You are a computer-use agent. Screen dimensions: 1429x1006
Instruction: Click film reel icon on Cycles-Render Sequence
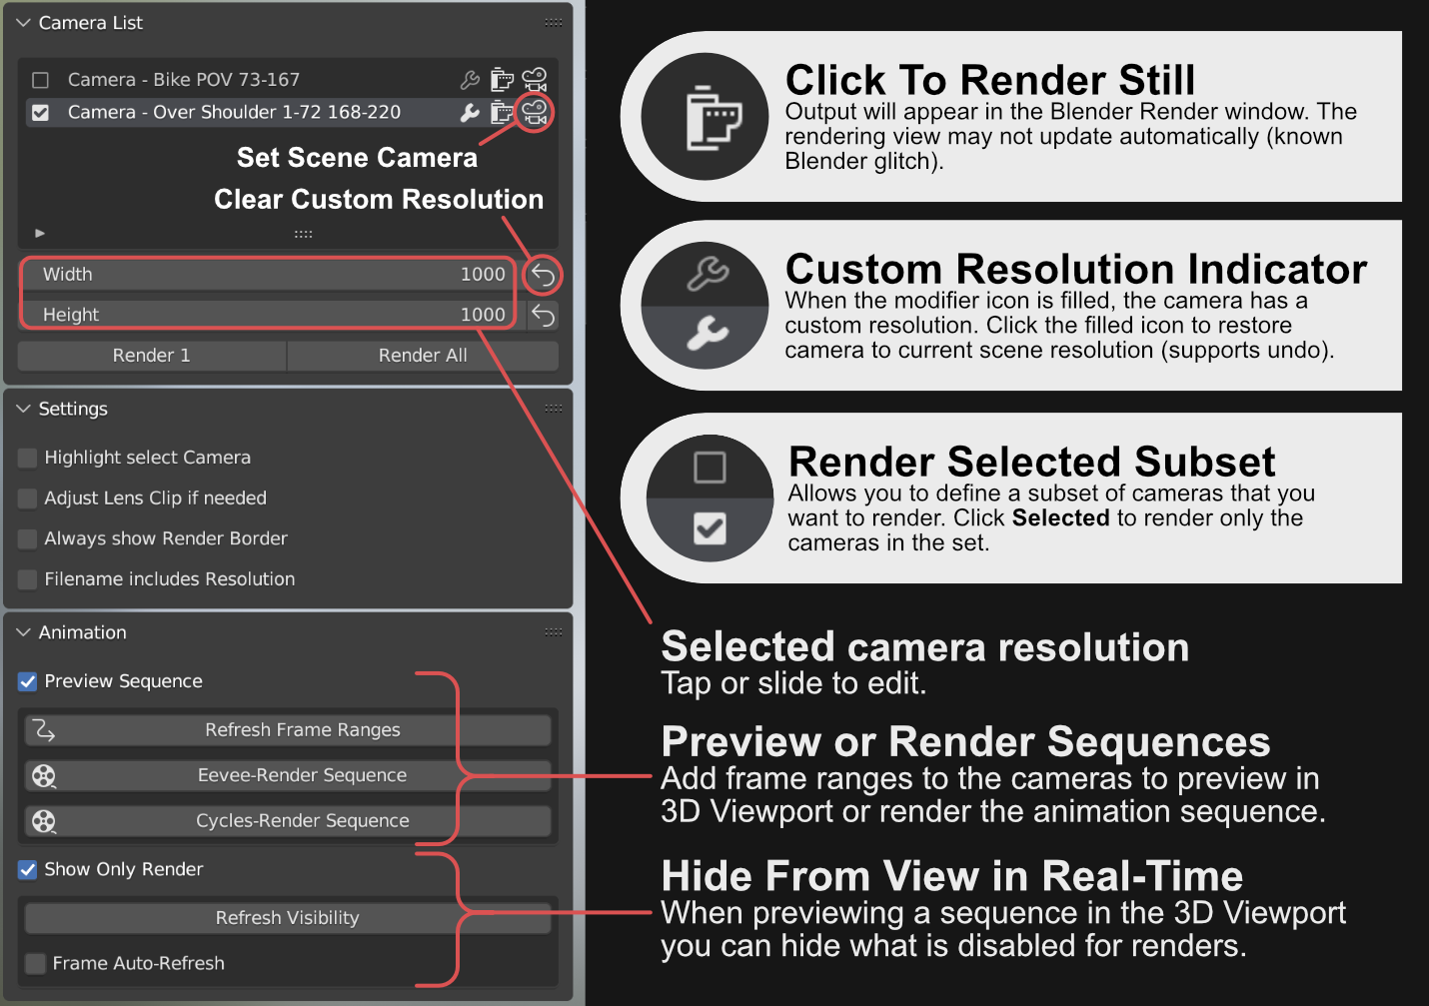[x=44, y=821]
